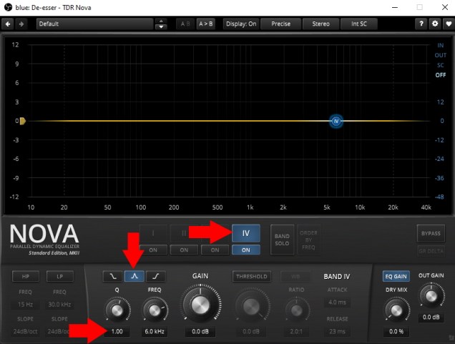Open the help question mark icon
This screenshot has width=455, height=344.
421,24
